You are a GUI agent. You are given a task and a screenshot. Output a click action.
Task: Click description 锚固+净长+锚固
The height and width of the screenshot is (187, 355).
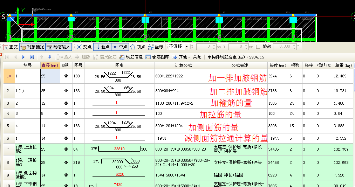(x=240, y=175)
